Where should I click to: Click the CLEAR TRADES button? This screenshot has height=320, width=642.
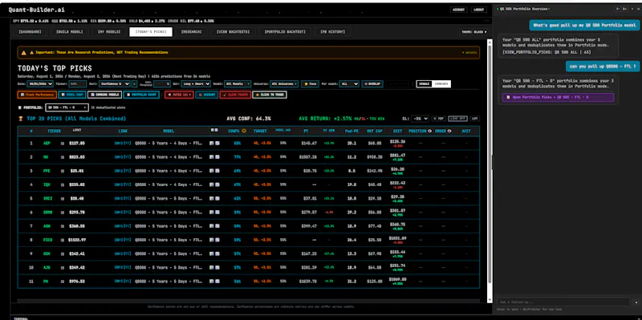coord(235,95)
